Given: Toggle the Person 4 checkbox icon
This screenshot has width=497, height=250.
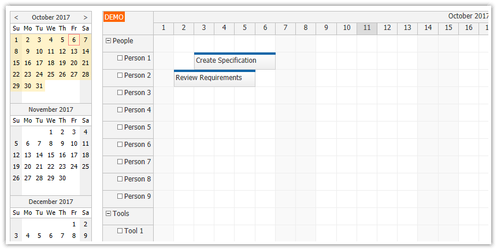Looking at the screenshot, I should point(120,110).
